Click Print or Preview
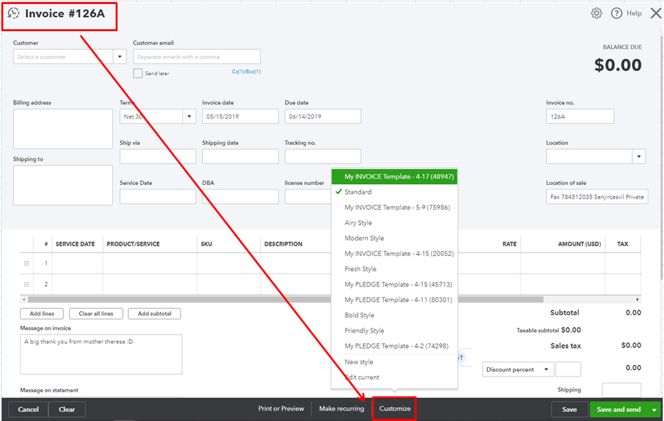 pos(281,409)
